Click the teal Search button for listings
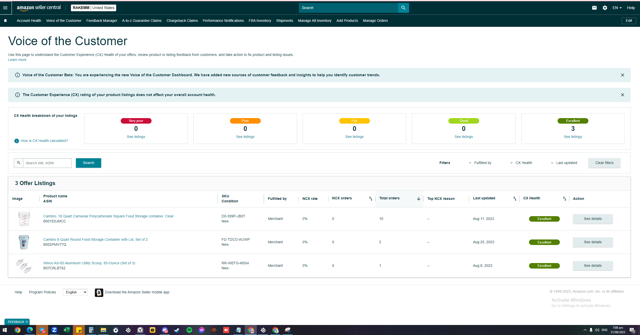 point(88,163)
